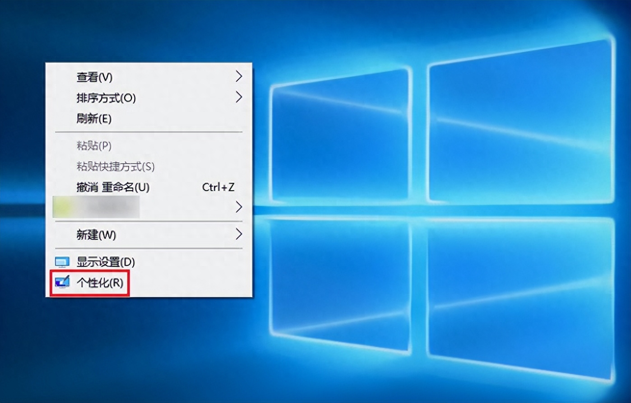Click the personalization icon beside 个性化
The height and width of the screenshot is (403, 631).
(62, 283)
